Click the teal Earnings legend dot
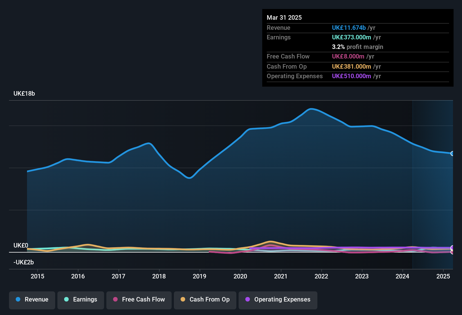This screenshot has width=462, height=315. [x=66, y=300]
